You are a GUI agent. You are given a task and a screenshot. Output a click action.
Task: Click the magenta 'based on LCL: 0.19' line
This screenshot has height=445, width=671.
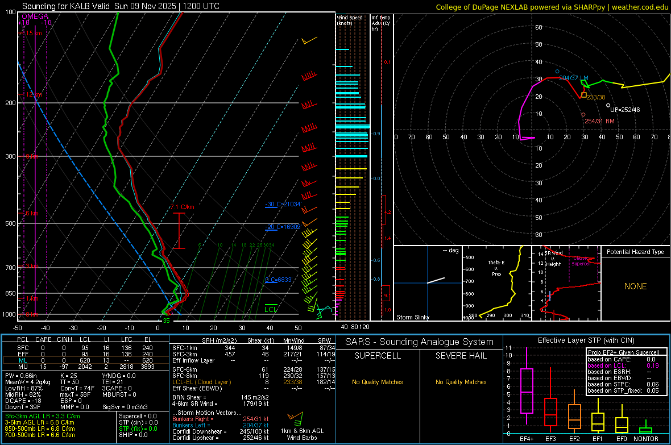623,365
